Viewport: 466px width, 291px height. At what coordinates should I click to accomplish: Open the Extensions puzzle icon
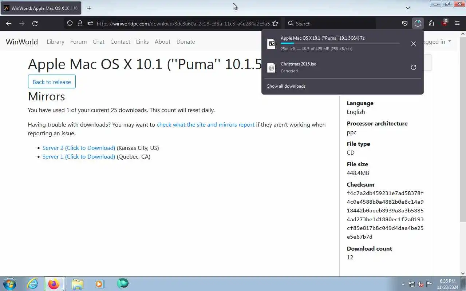(x=431, y=23)
